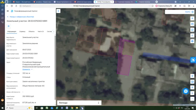
Task: Click the cadastral quarter 26:03:070302 value
Action: coord(28,58)
